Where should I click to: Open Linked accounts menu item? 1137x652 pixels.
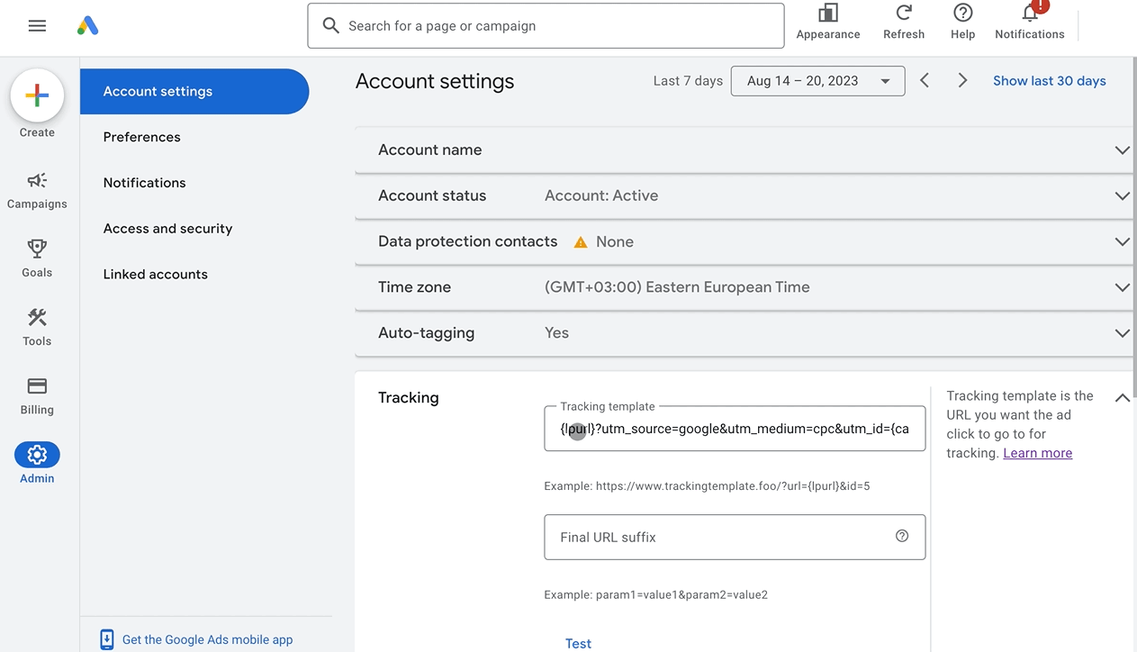[155, 275]
